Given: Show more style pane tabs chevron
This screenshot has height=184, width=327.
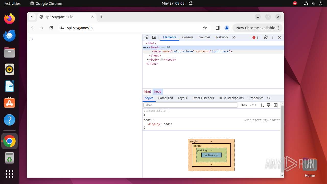Looking at the screenshot, I should click(268, 98).
